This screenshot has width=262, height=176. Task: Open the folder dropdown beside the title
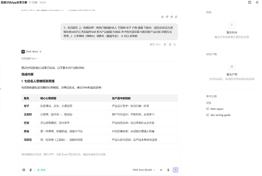(37, 3)
